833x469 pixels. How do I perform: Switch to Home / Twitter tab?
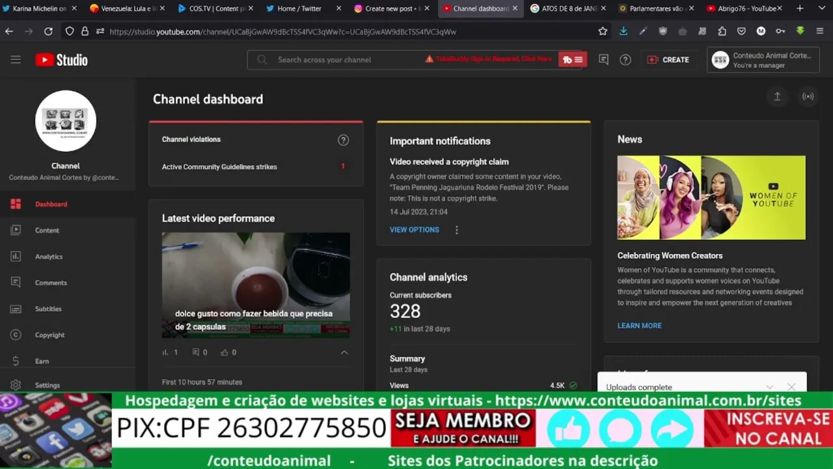pyautogui.click(x=303, y=8)
